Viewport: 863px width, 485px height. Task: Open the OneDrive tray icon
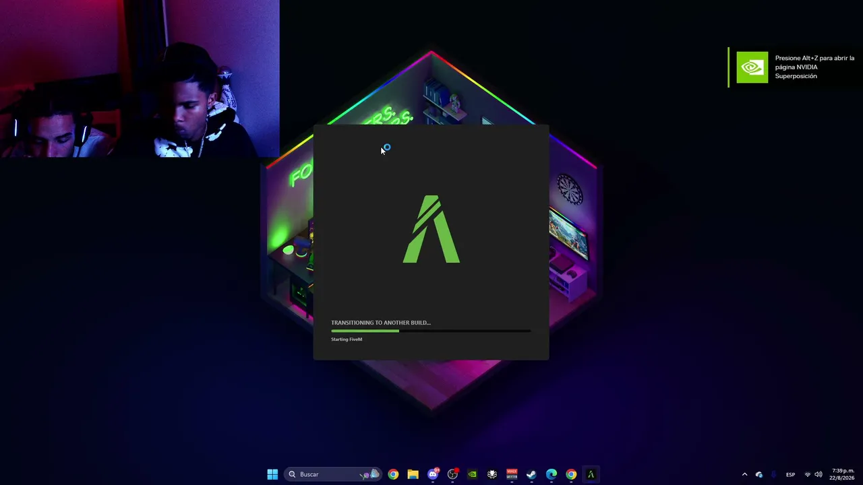point(759,474)
